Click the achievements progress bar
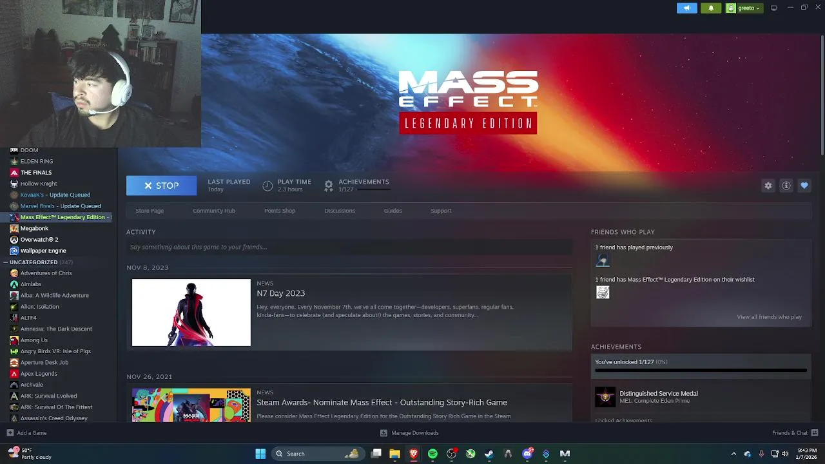The image size is (825, 464). point(701,371)
